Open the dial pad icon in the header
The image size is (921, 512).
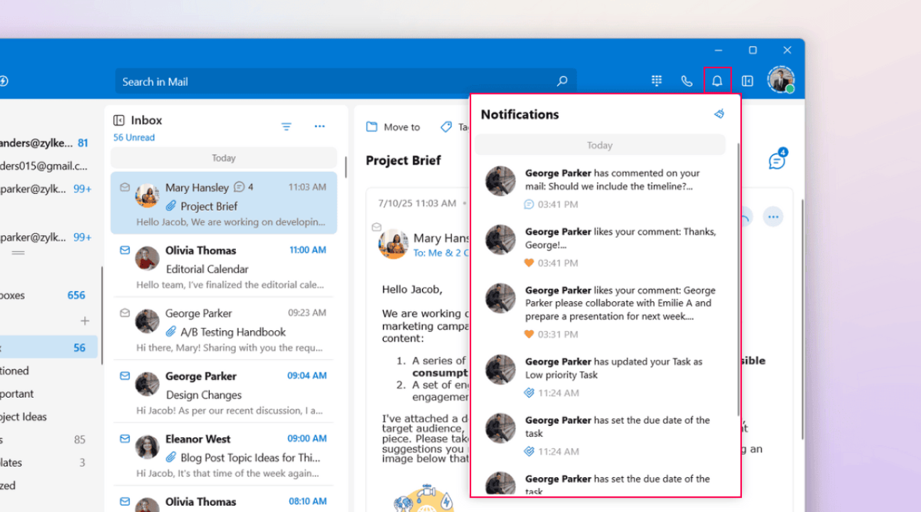pyautogui.click(x=657, y=81)
